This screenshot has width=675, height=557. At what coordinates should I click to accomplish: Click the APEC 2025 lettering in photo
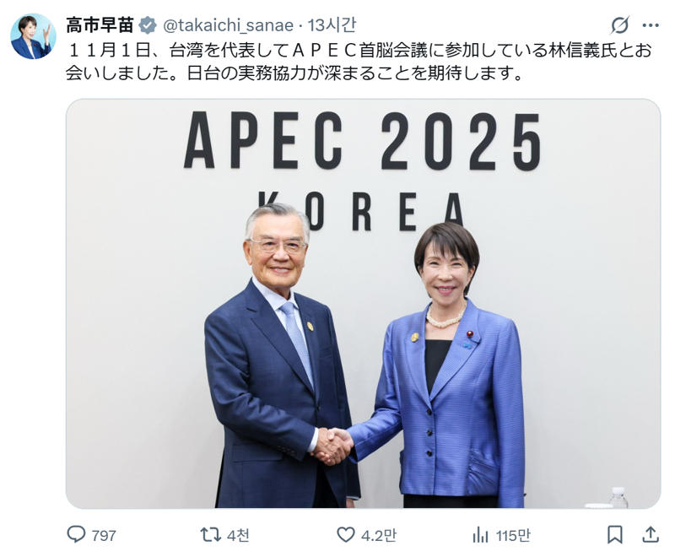click(363, 141)
